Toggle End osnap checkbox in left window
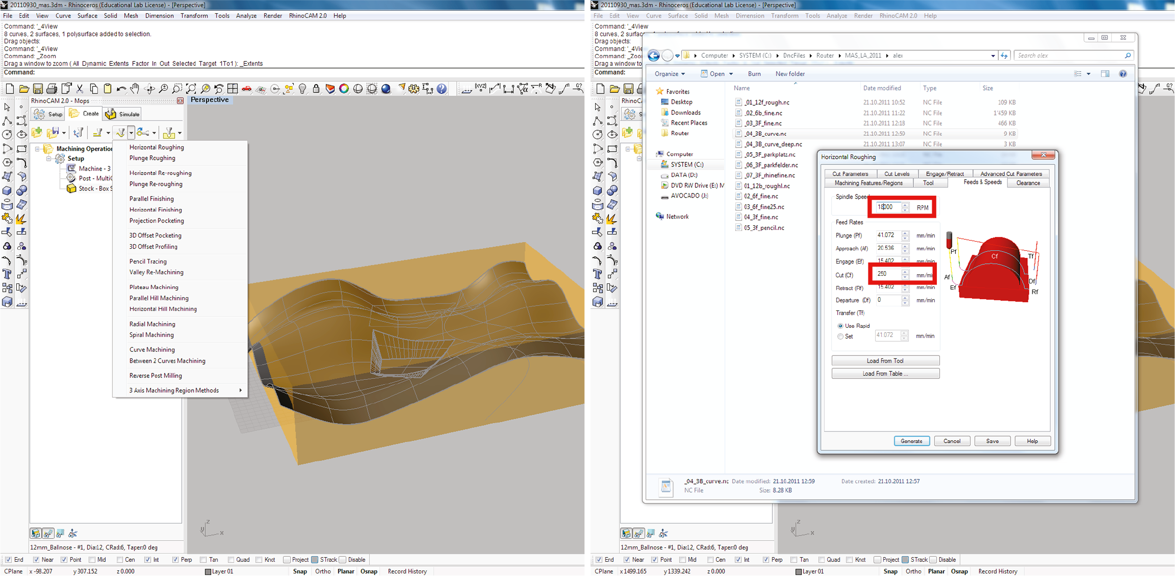Screen dimensions: 1175x576 pyautogui.click(x=8, y=560)
